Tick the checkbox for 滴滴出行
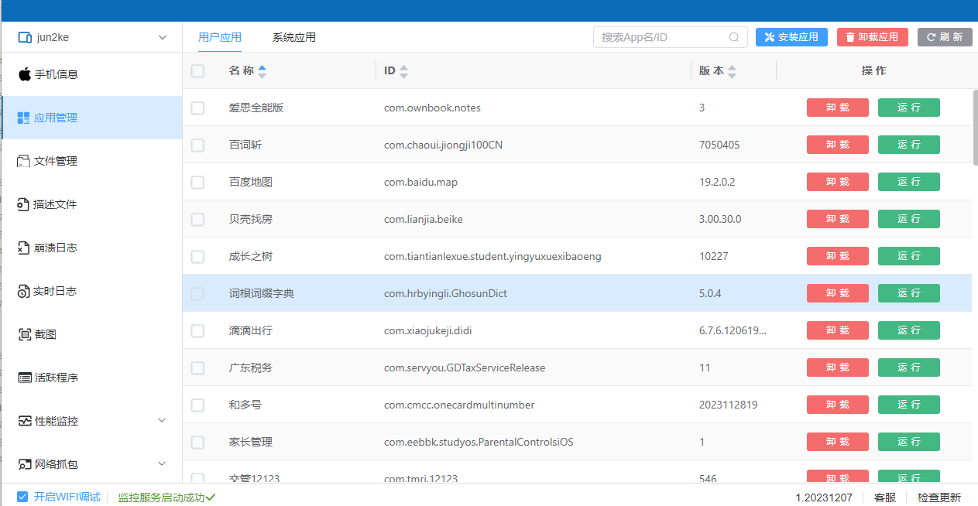Viewport: 978px width, 506px height. point(197,331)
